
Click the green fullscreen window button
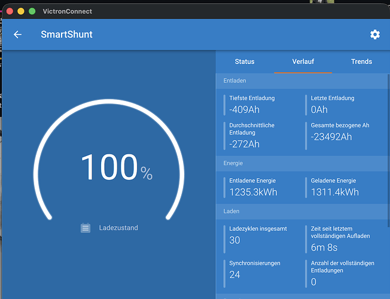coord(32,11)
